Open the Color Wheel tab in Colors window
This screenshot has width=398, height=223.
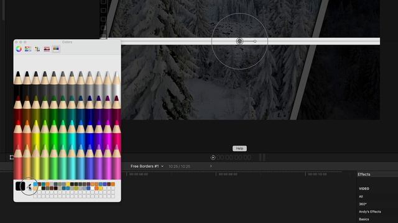(19, 49)
